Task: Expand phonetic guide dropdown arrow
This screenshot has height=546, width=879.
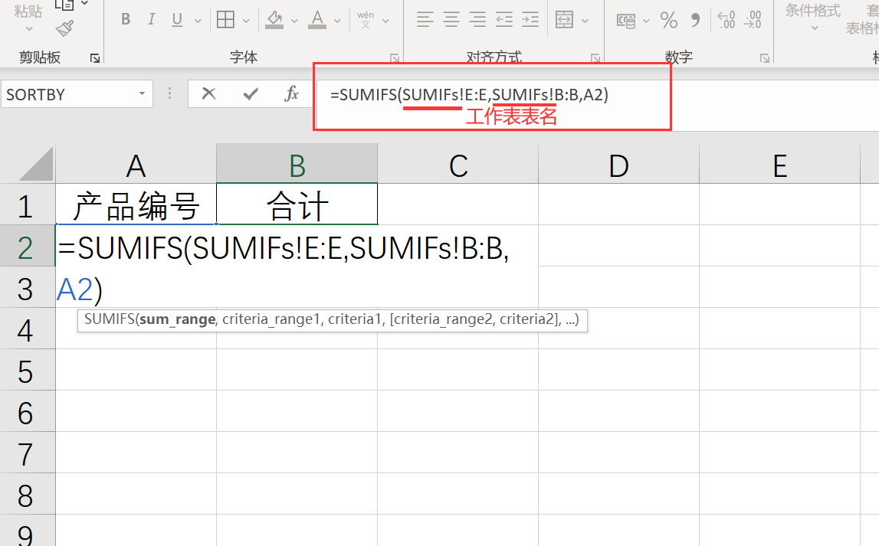Action: pos(385,21)
